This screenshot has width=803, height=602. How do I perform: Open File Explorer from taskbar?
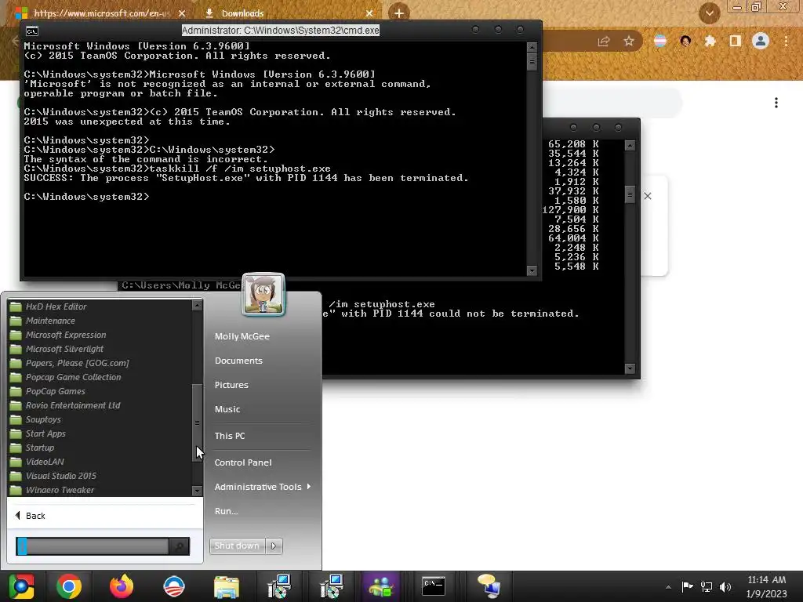pyautogui.click(x=227, y=586)
